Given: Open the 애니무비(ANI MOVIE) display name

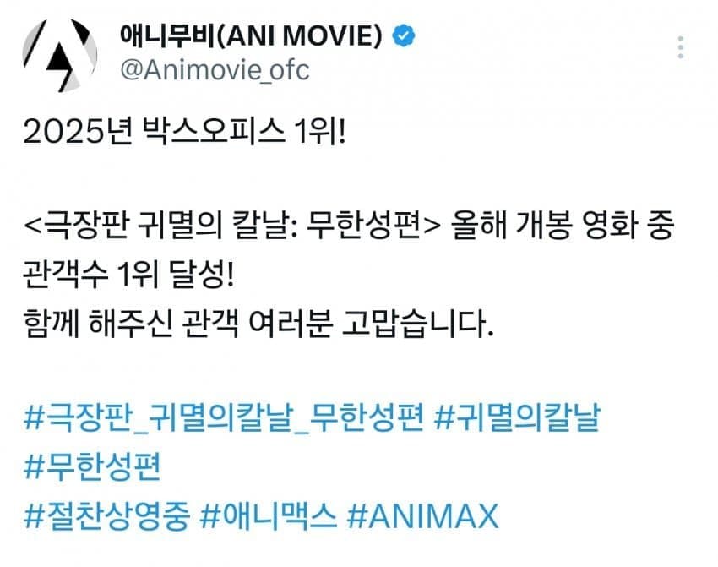Looking at the screenshot, I should (x=251, y=35).
